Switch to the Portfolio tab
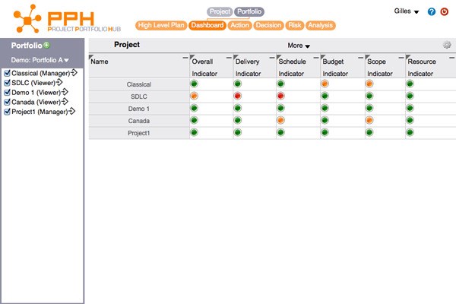 [249, 11]
